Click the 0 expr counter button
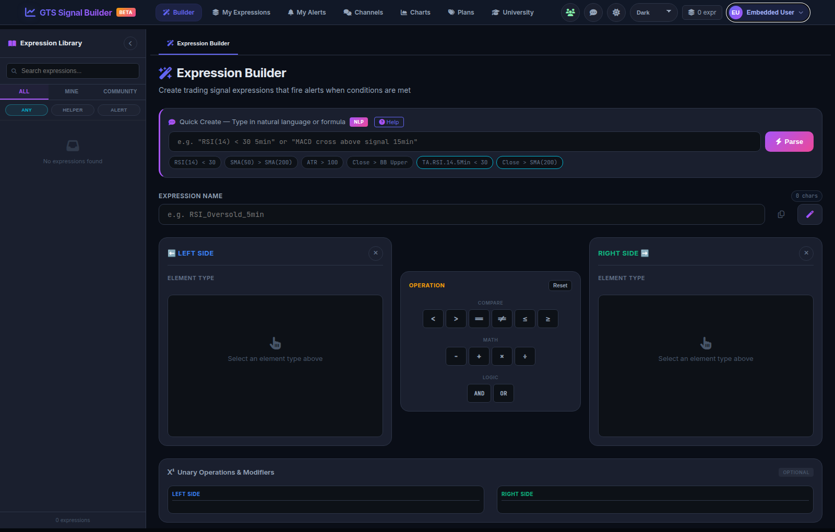The width and height of the screenshot is (835, 532). pos(702,13)
